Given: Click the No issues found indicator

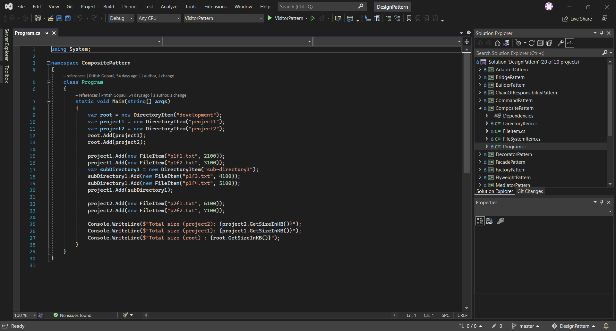Looking at the screenshot, I should coord(73,315).
